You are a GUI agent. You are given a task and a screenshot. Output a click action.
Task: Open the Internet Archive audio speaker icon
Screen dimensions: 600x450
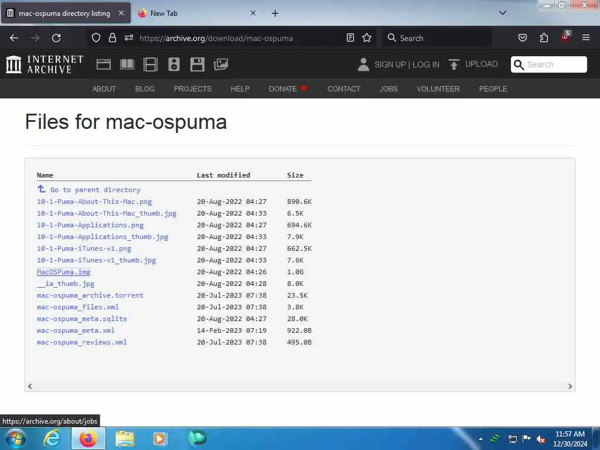pos(173,64)
